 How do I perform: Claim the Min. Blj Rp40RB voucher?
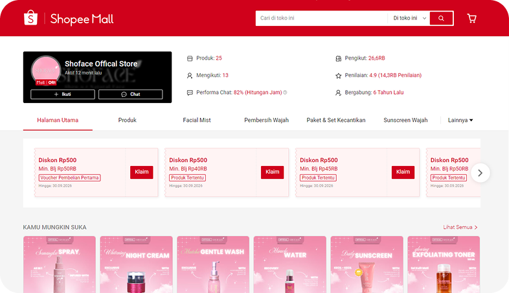[x=273, y=172]
